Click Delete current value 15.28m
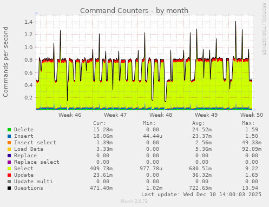This screenshot has width=269, height=207. pos(103,130)
